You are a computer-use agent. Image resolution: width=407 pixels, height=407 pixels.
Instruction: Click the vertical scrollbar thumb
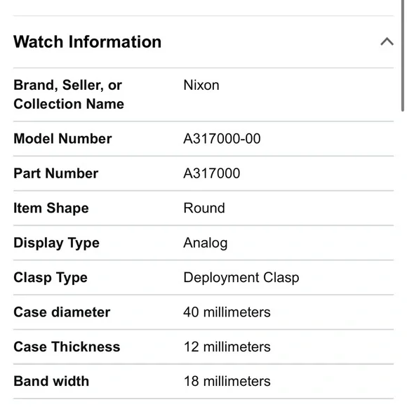403,55
